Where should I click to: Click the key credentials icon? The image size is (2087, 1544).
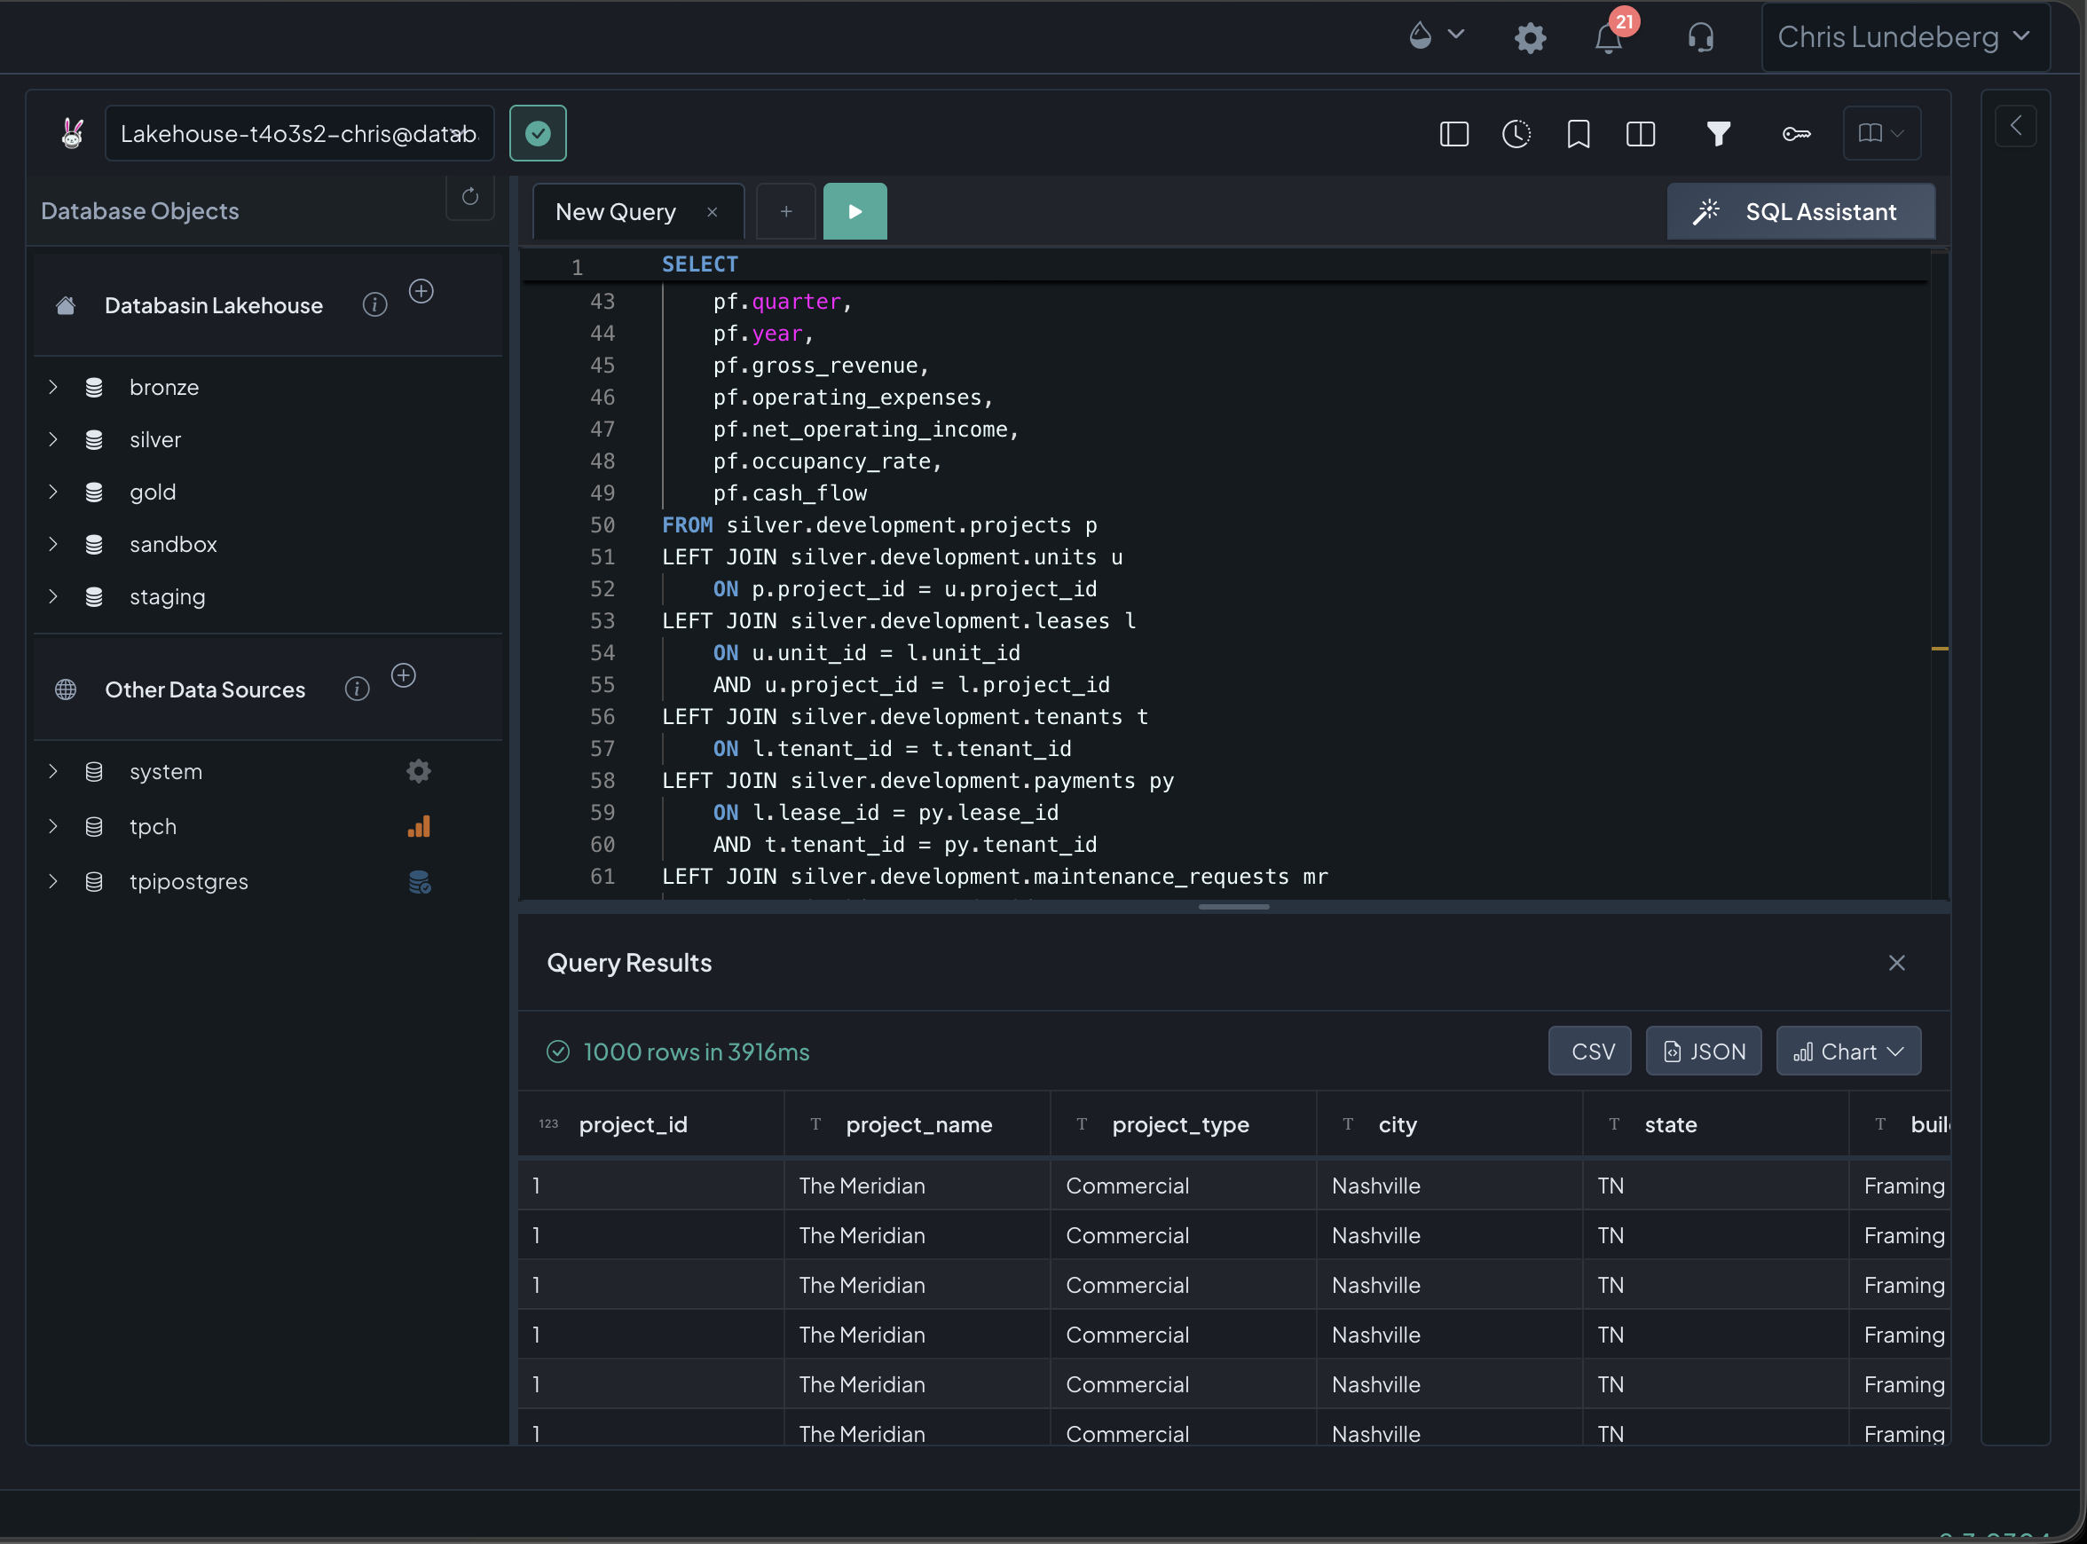coord(1795,135)
